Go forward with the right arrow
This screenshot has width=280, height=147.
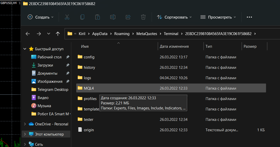[39, 34]
